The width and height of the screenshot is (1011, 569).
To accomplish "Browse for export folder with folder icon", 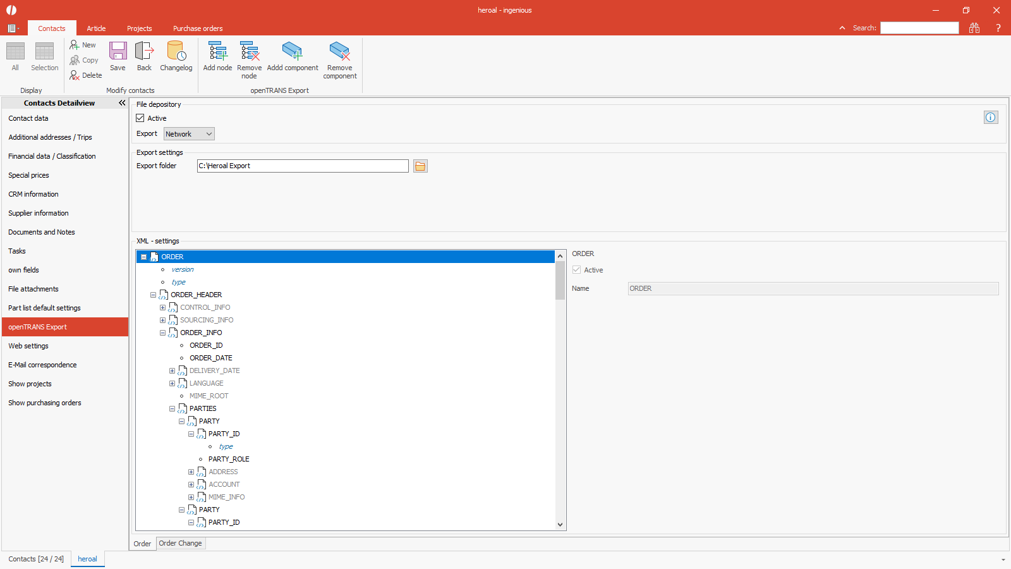I will 420,166.
